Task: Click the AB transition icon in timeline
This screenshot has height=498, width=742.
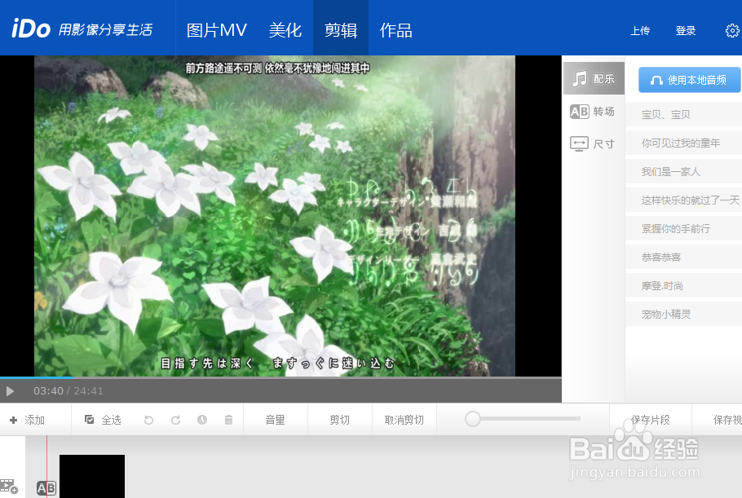Action: [x=46, y=488]
